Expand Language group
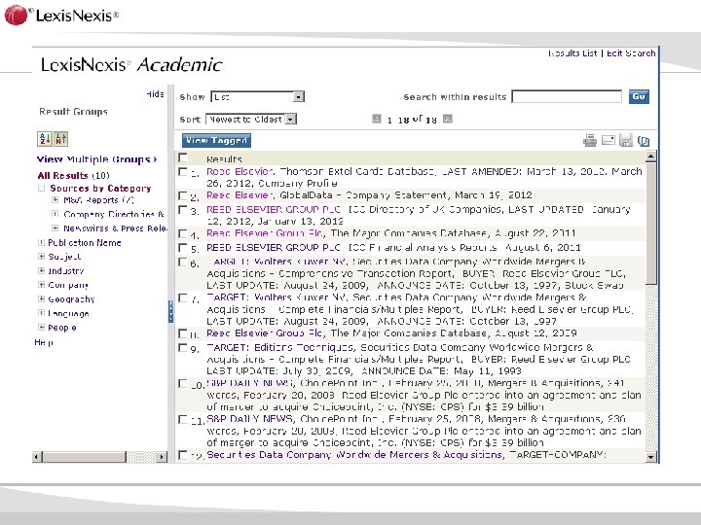701x525 pixels. [x=41, y=313]
